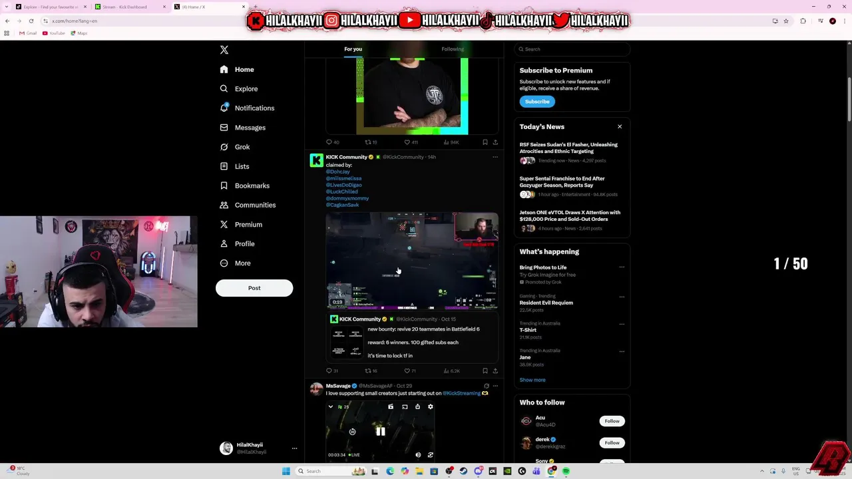
Task: Open Bookmarks in the sidebar
Action: tap(245, 186)
